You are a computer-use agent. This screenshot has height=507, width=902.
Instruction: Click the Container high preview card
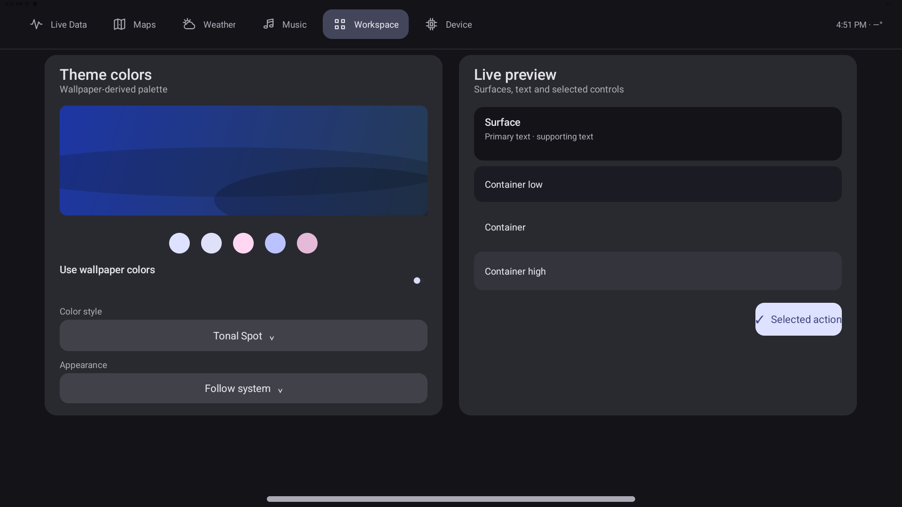coord(658,271)
